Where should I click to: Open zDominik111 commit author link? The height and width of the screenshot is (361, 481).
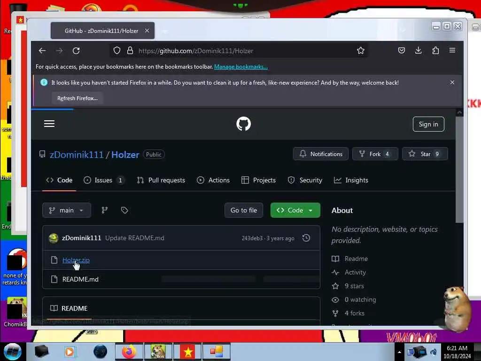pos(81,238)
